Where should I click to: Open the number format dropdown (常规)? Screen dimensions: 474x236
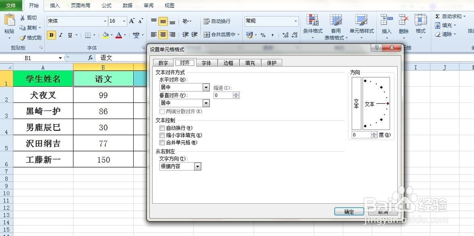point(296,21)
